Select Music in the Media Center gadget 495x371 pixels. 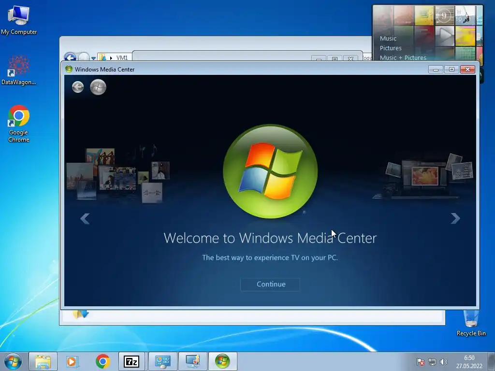388,39
